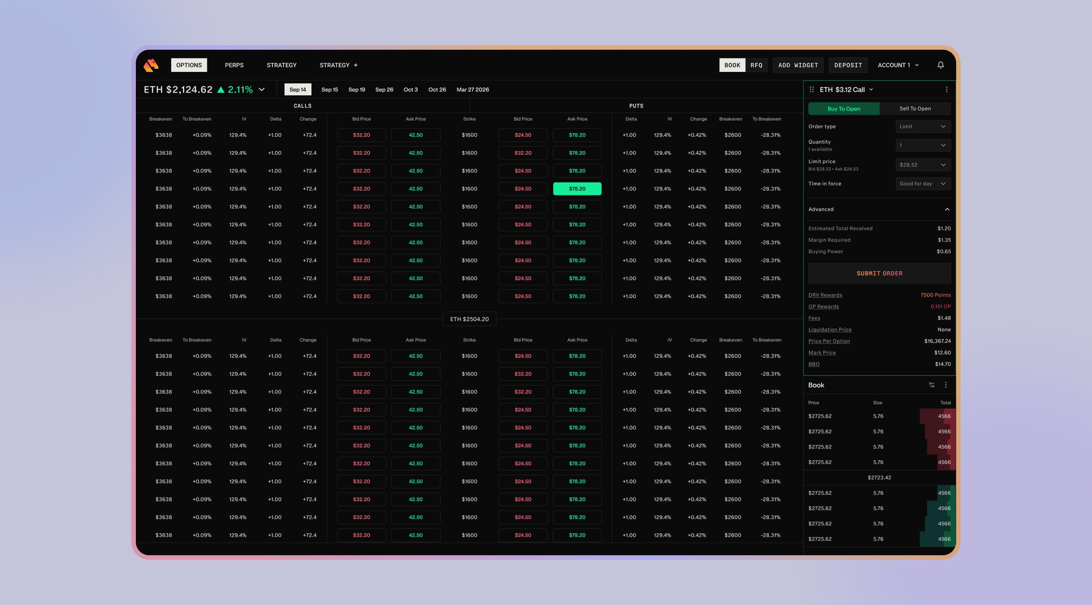The height and width of the screenshot is (605, 1092).
Task: Toggle to RFQ mode
Action: tap(757, 65)
